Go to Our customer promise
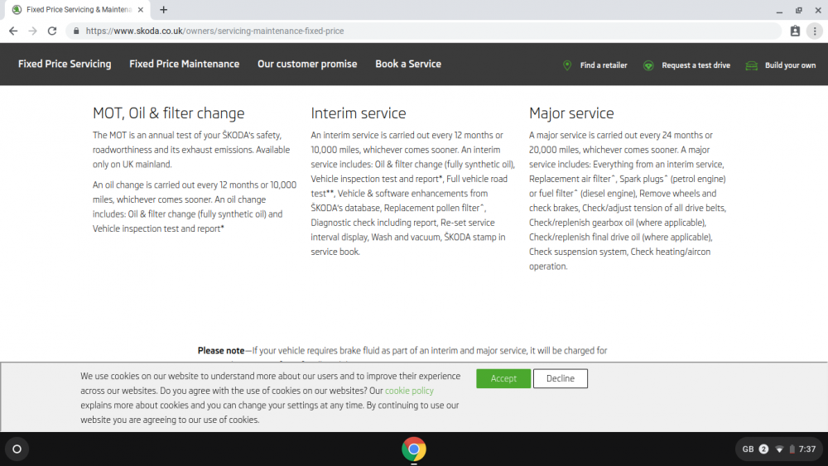This screenshot has width=828, height=466. [x=307, y=64]
